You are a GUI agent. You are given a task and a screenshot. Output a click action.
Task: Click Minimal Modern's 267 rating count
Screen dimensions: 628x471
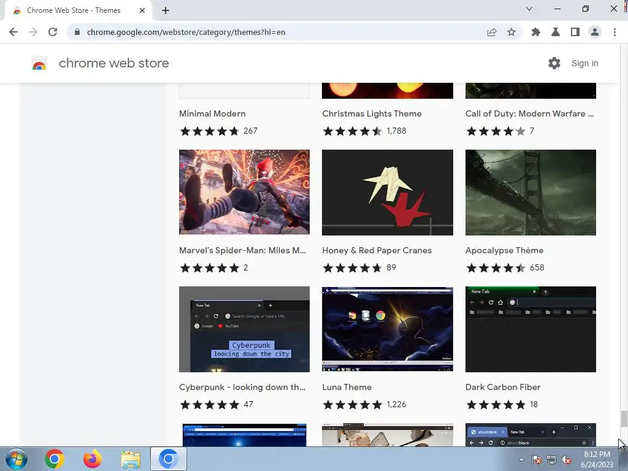[250, 131]
